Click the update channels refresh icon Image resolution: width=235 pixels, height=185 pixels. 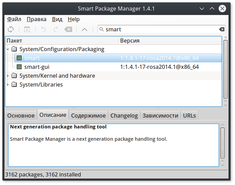point(11,30)
